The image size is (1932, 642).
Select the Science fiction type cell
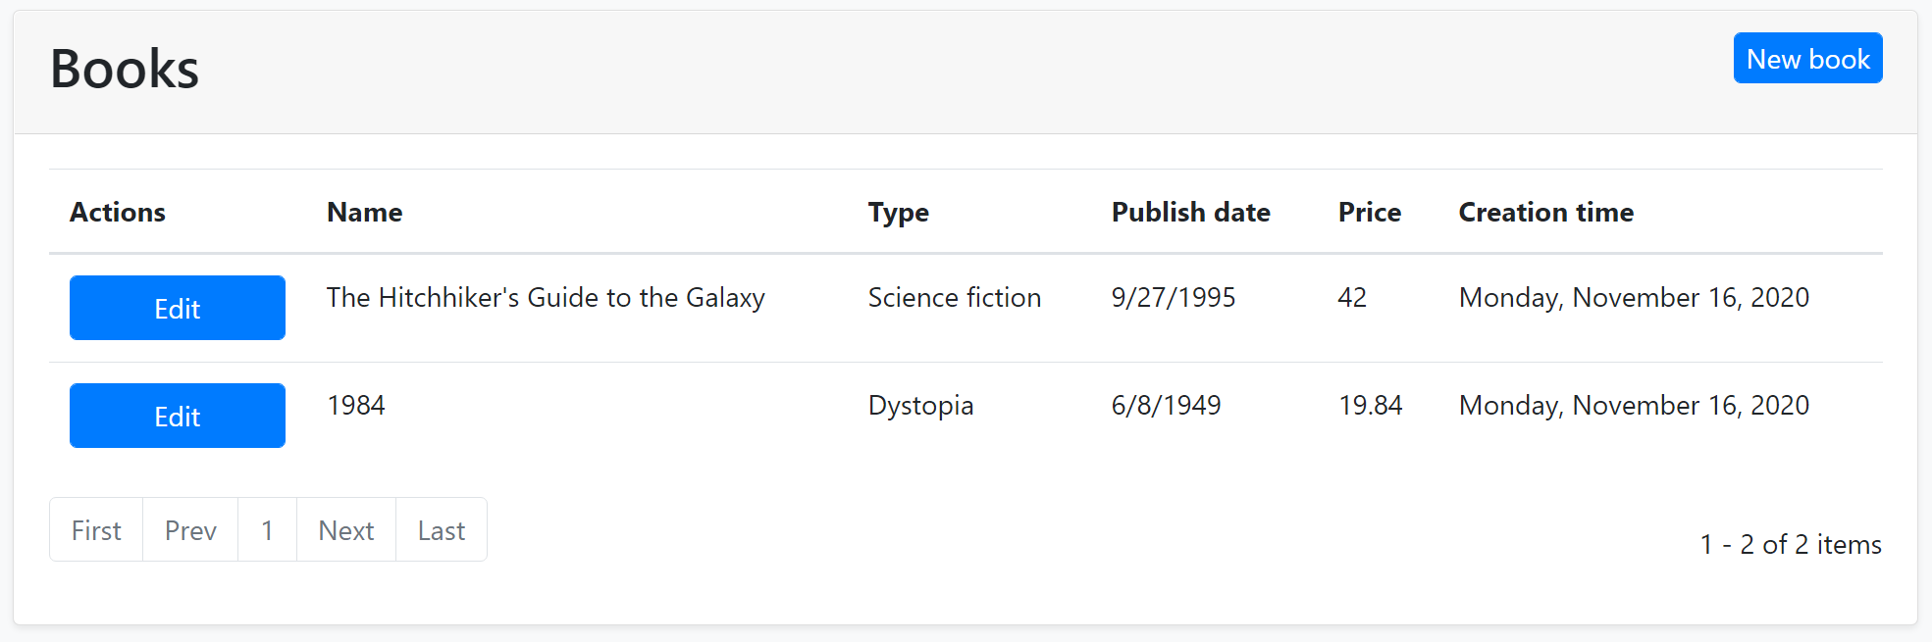[954, 298]
